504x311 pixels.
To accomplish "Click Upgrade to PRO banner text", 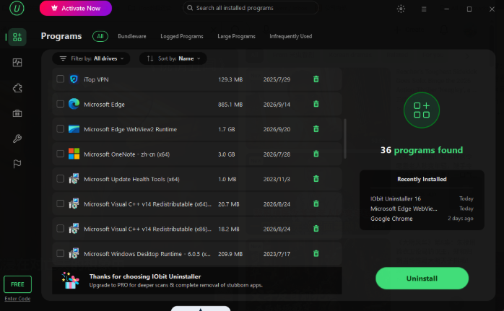I will tap(175, 285).
